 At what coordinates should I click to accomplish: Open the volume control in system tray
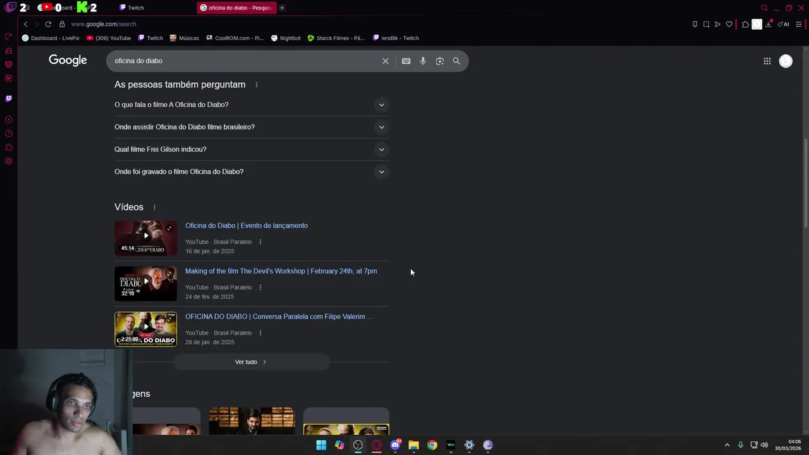click(764, 445)
